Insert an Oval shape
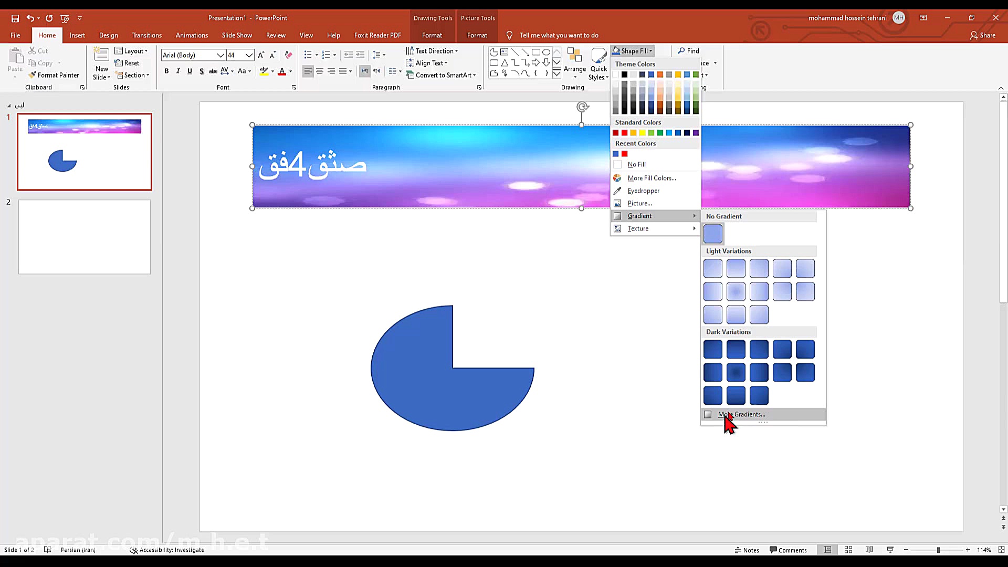 tap(546, 52)
